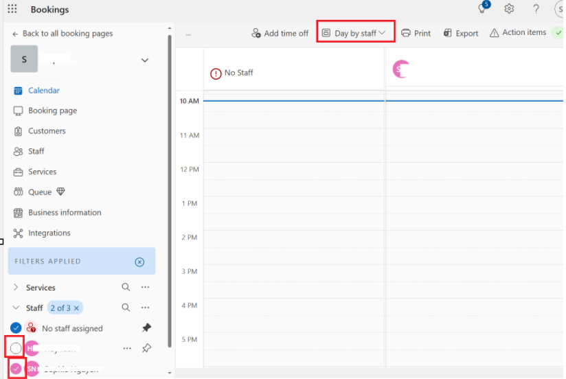The height and width of the screenshot is (379, 566).
Task: Expand the booking page switcher chevron
Action: coord(144,60)
